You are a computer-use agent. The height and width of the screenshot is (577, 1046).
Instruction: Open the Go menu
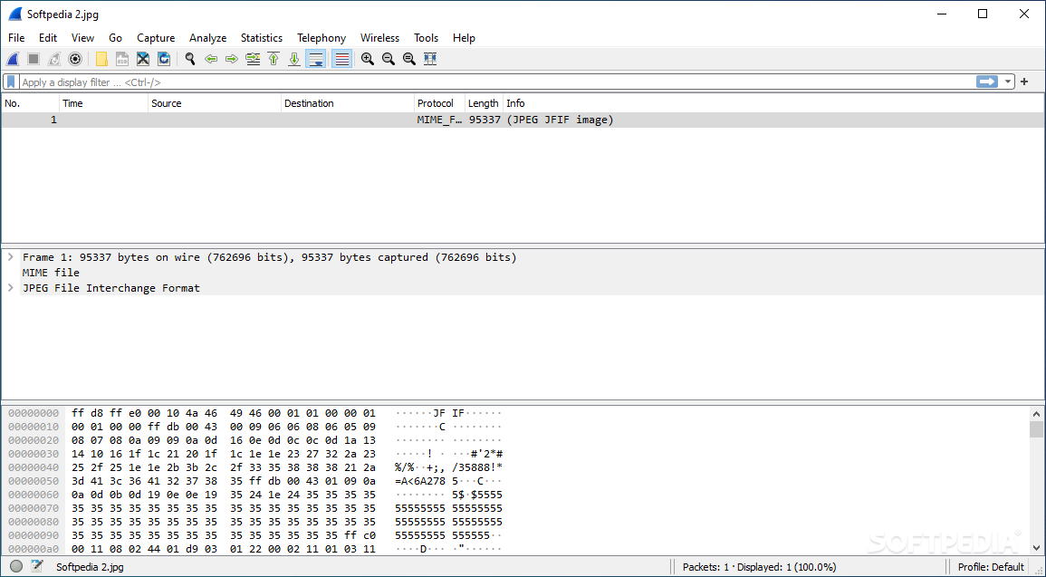pos(115,38)
